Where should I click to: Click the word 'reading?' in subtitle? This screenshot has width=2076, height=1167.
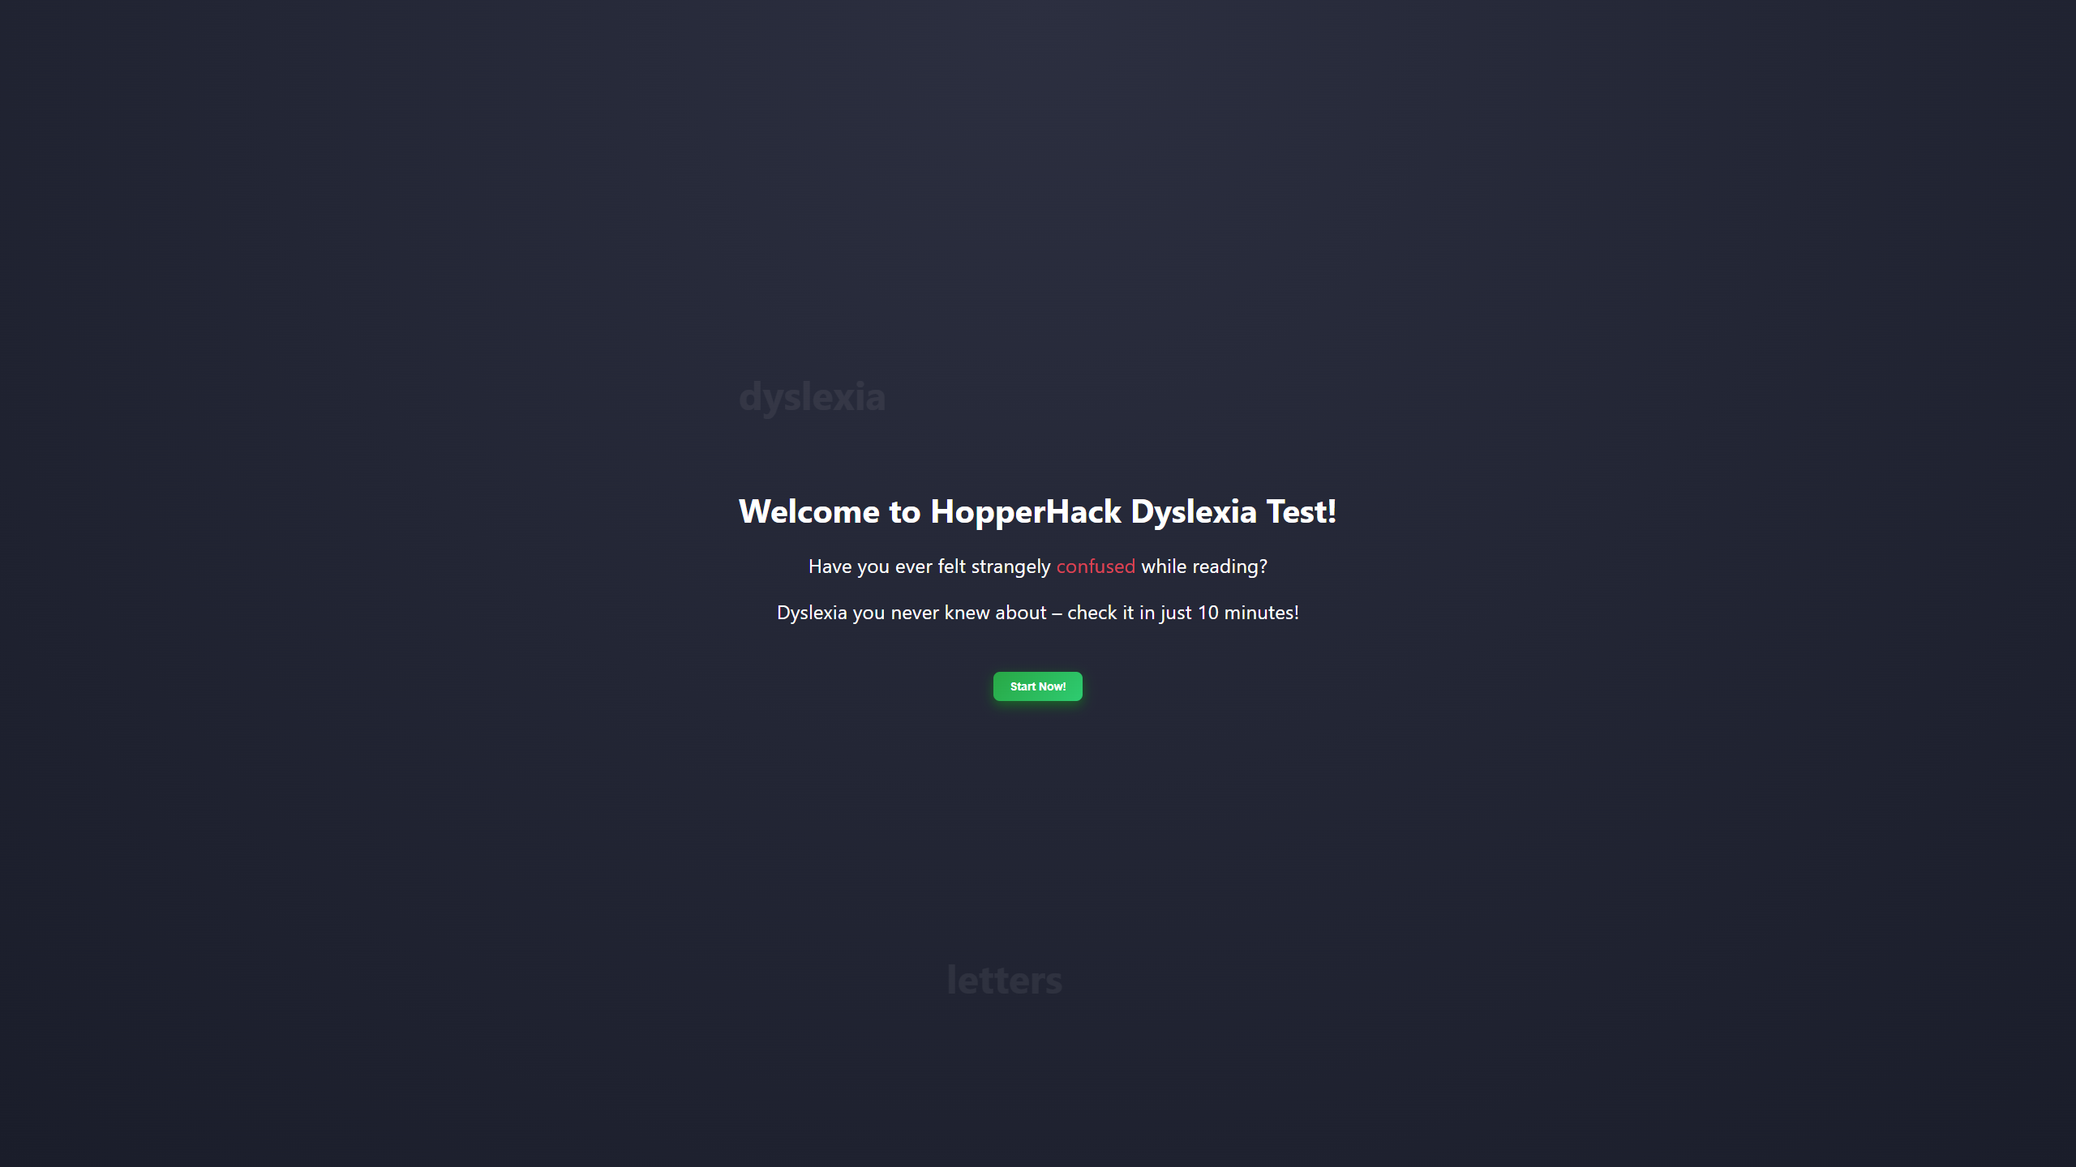tap(1229, 566)
